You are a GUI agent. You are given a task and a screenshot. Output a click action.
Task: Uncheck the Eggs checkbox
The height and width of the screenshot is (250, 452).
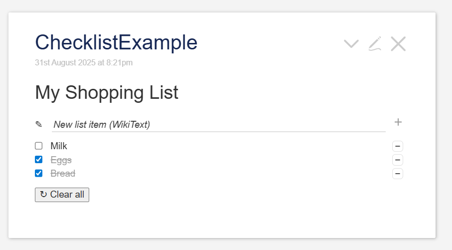39,159
